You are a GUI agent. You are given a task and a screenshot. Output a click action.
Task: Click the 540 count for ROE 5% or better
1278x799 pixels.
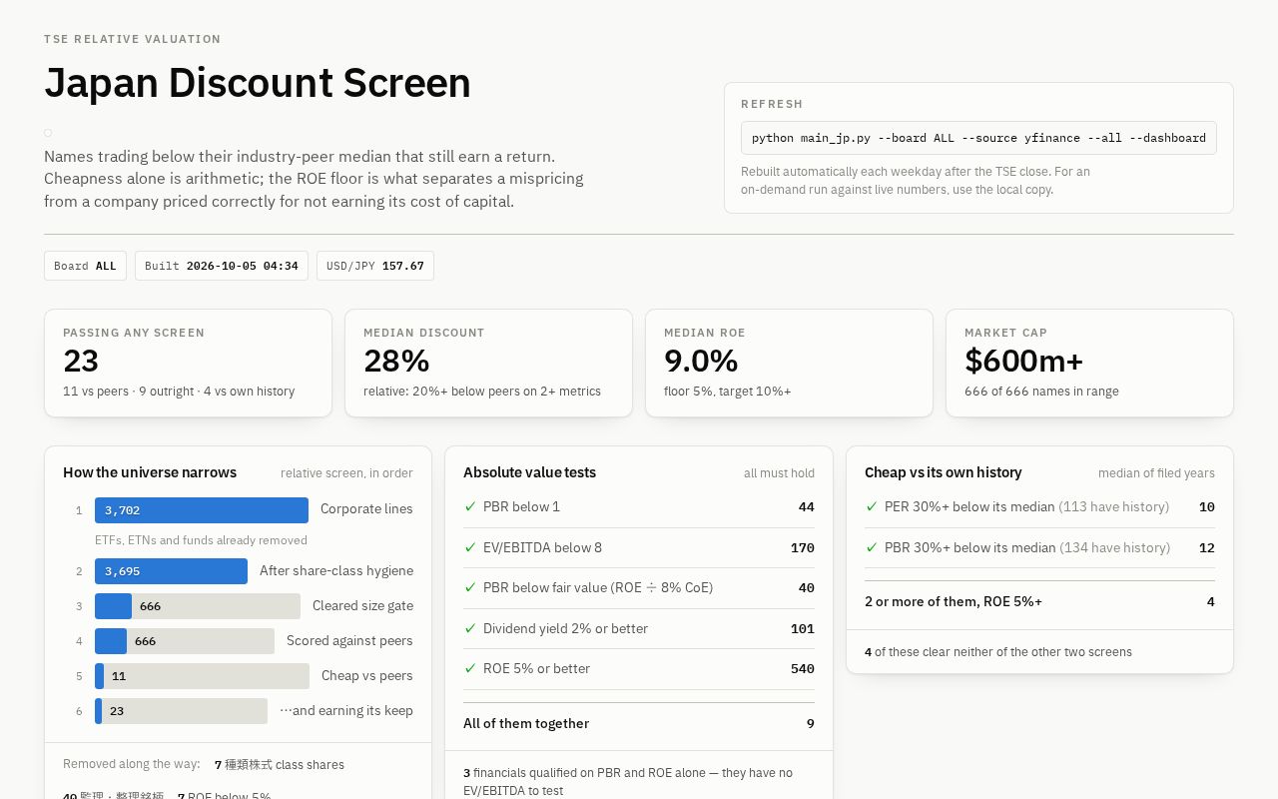[x=803, y=668]
